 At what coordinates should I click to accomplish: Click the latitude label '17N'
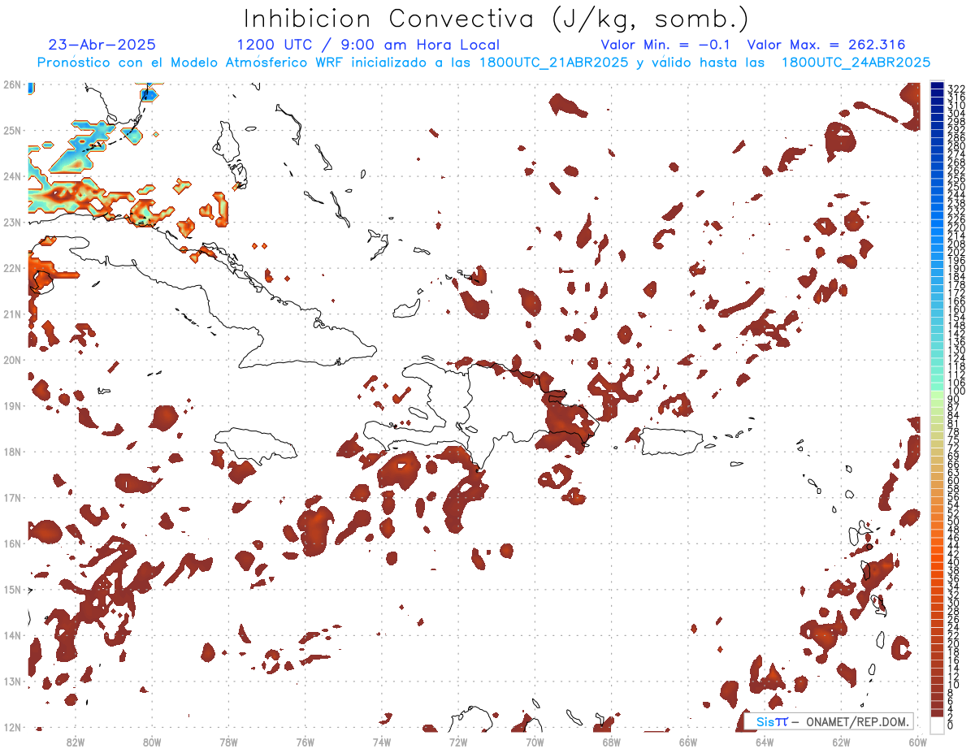pyautogui.click(x=11, y=497)
